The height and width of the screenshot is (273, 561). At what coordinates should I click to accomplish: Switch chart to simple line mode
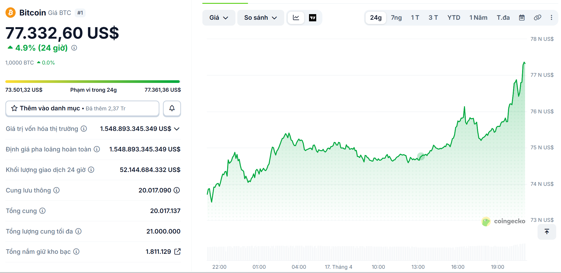(296, 18)
